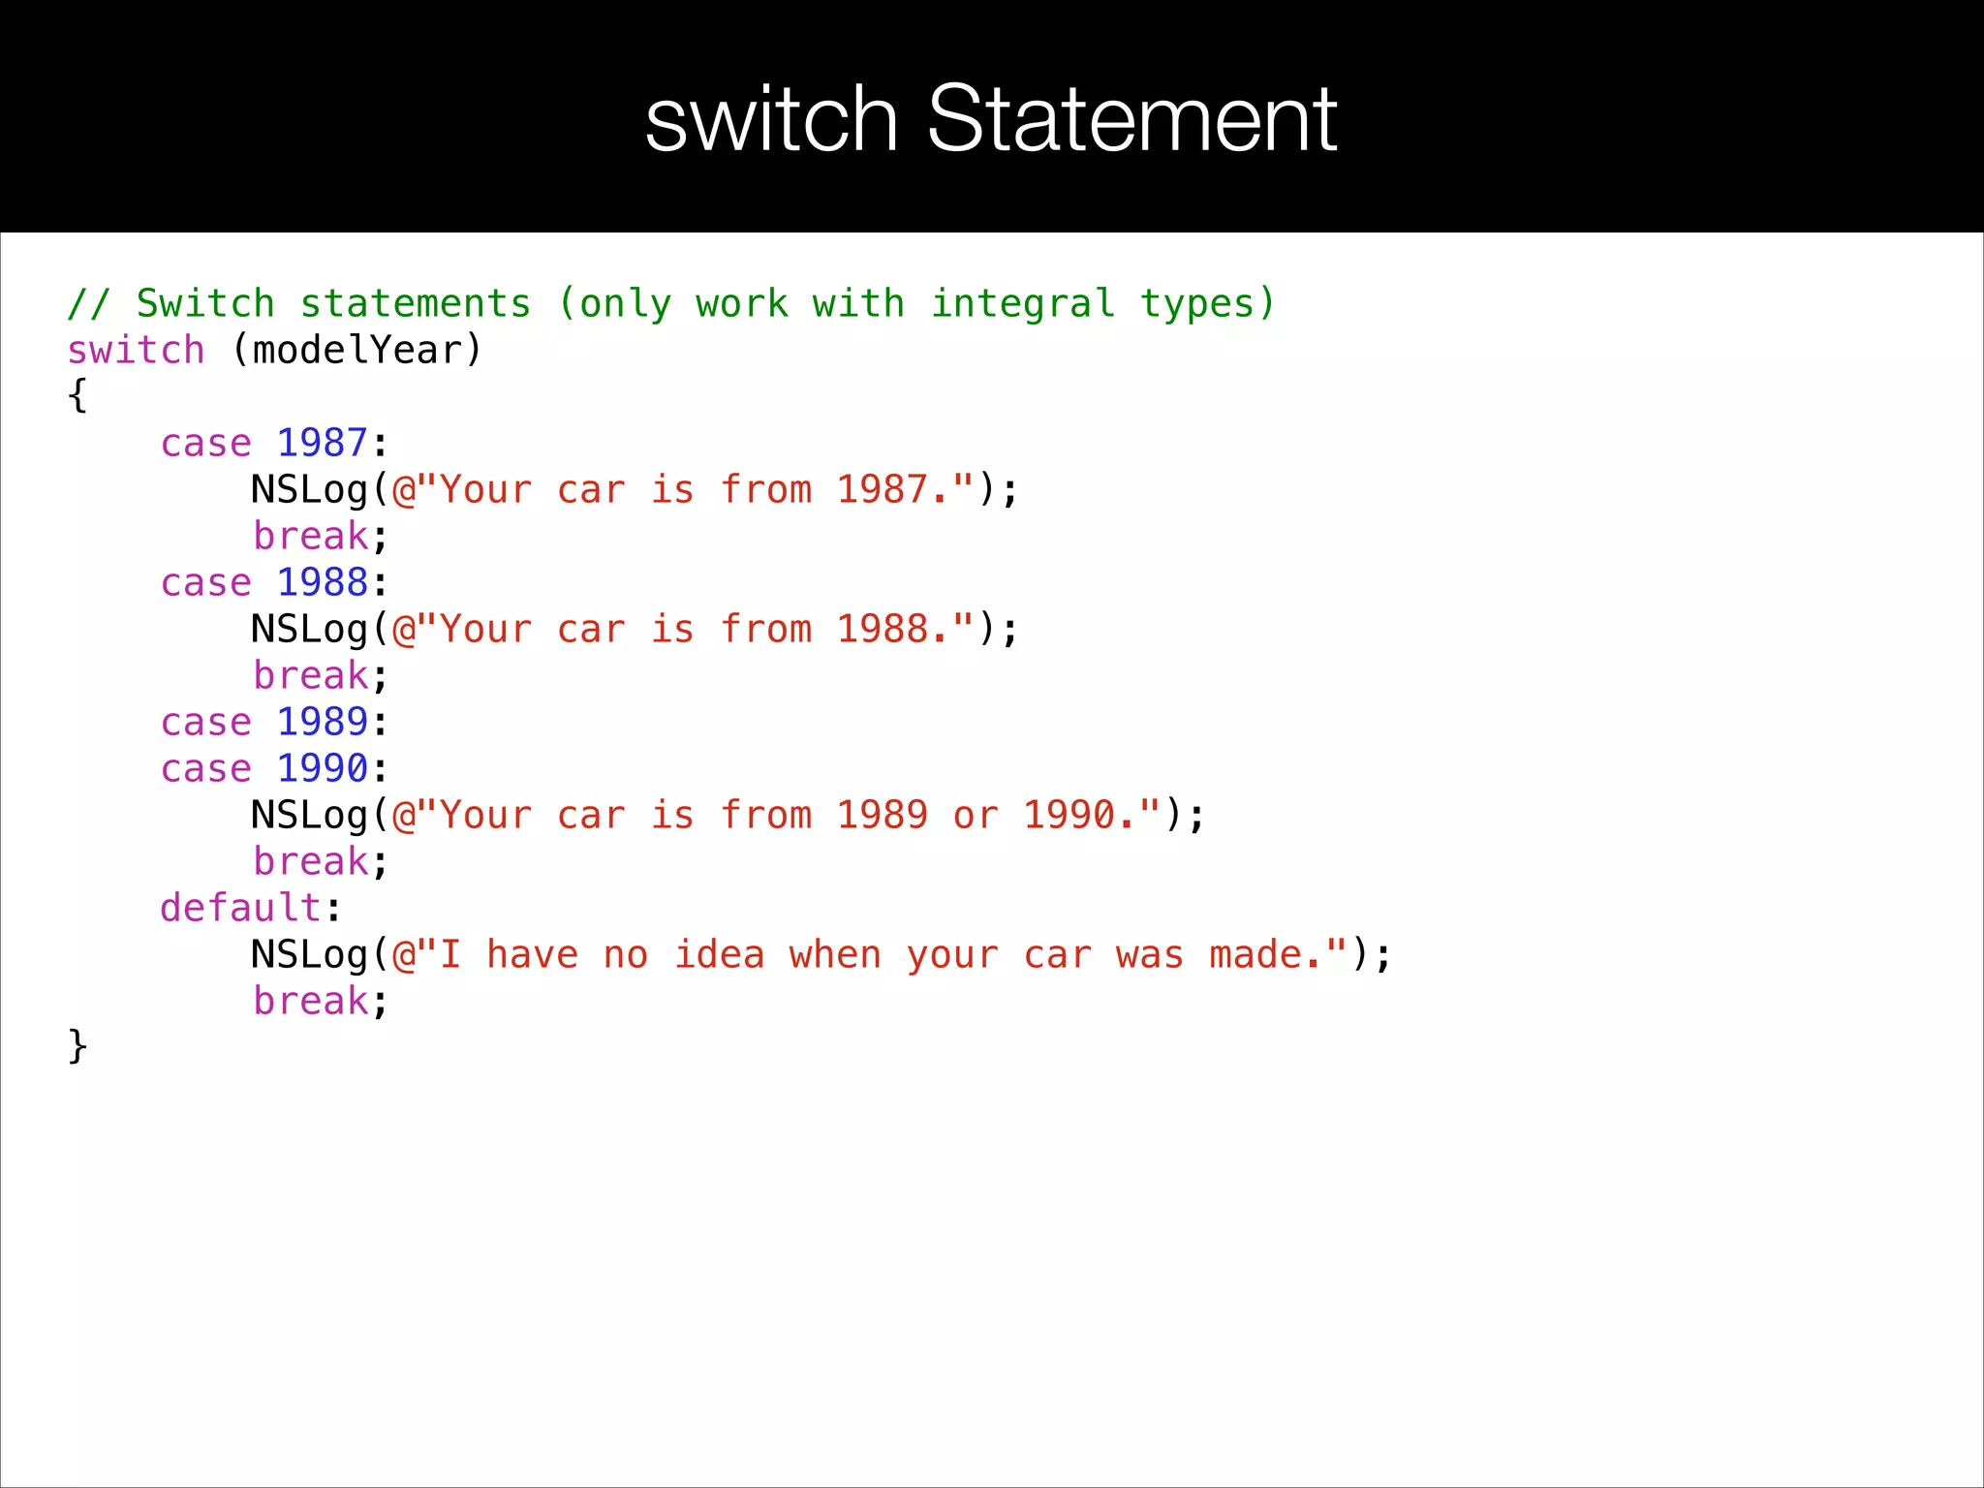Image resolution: width=1984 pixels, height=1488 pixels.
Task: Click the NSLog 'I have no idea' line
Action: pos(821,954)
